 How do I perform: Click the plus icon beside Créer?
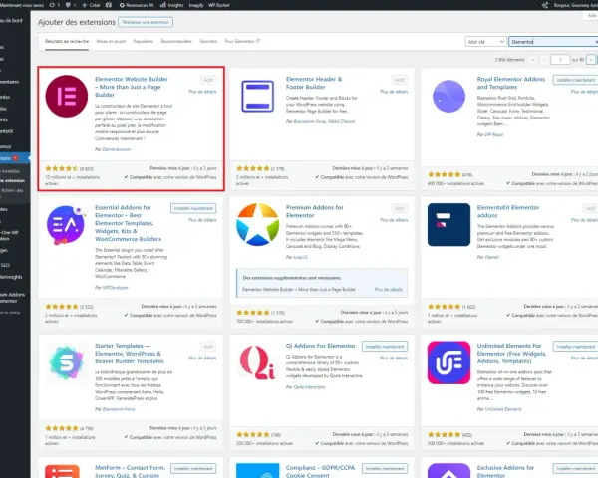point(85,5)
